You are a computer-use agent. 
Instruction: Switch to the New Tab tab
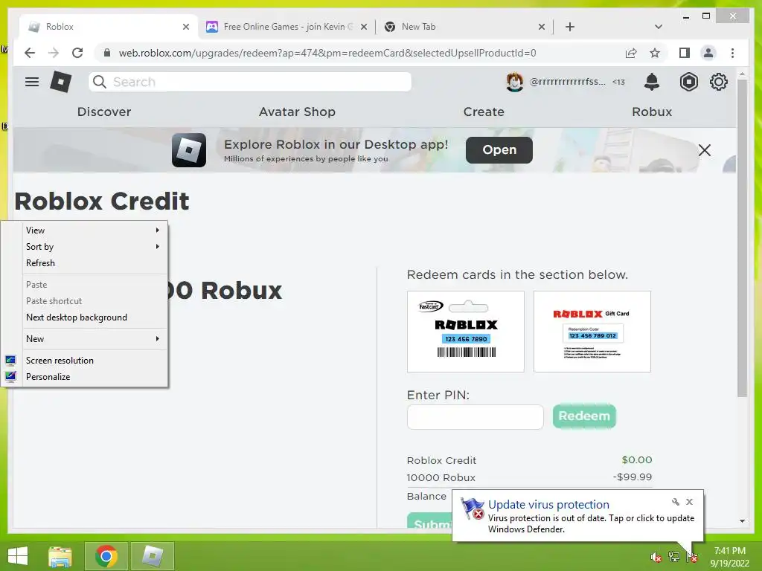point(466,27)
